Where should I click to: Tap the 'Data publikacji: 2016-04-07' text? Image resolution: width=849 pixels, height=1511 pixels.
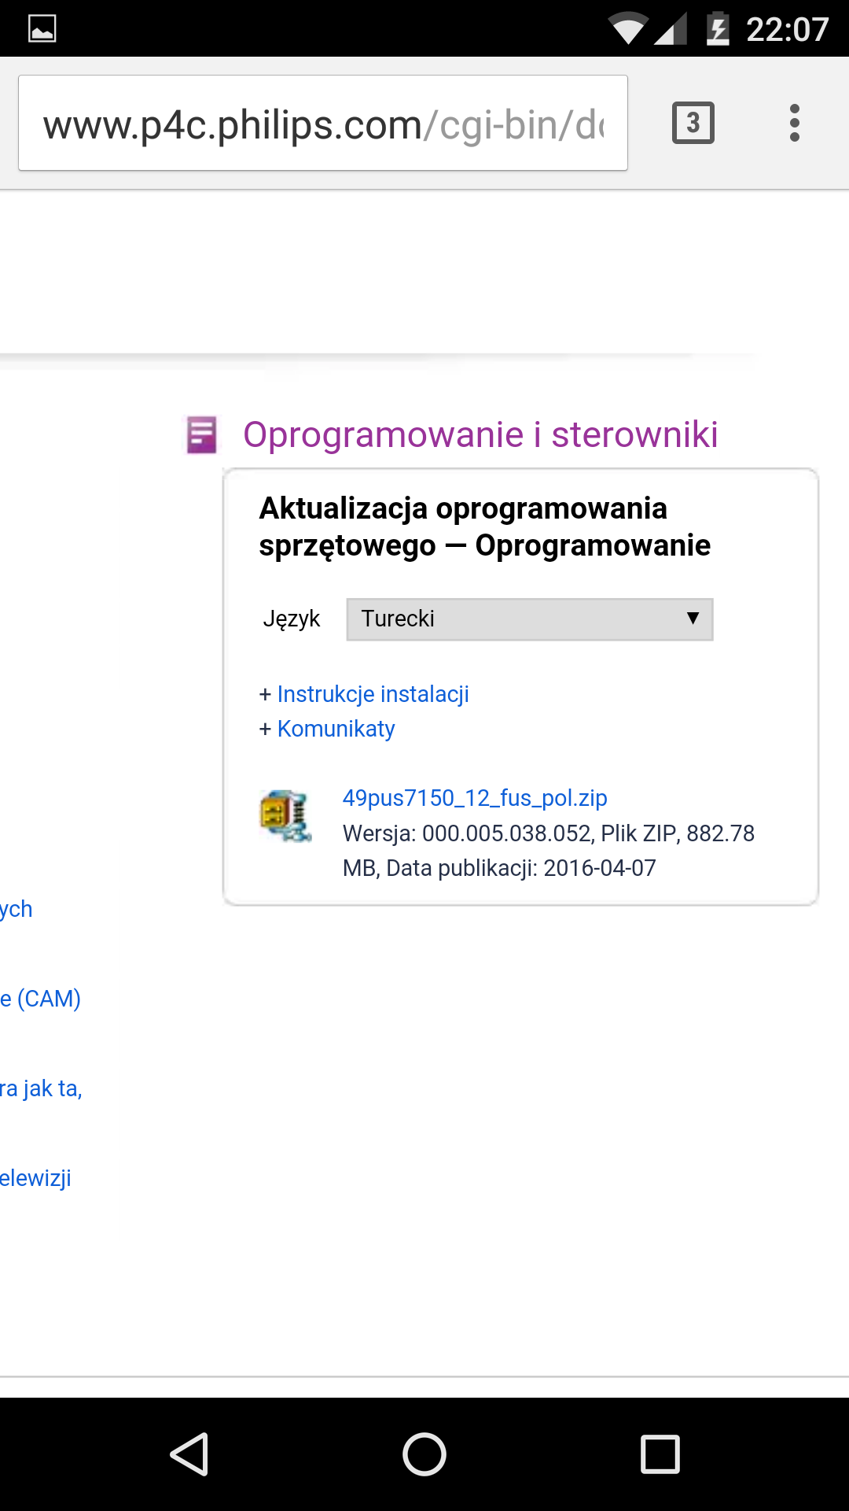(x=521, y=868)
